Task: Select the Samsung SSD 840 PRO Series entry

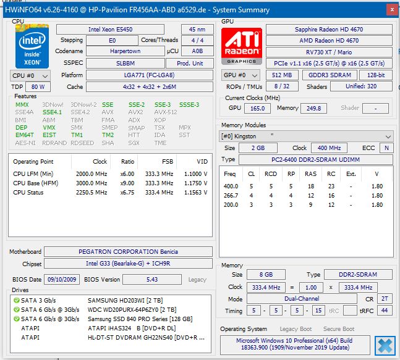Action: tap(110, 319)
